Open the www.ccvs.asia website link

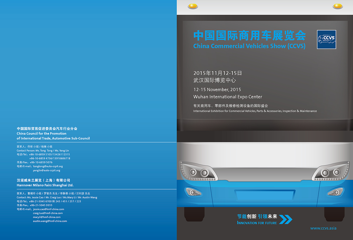[x=323, y=228]
